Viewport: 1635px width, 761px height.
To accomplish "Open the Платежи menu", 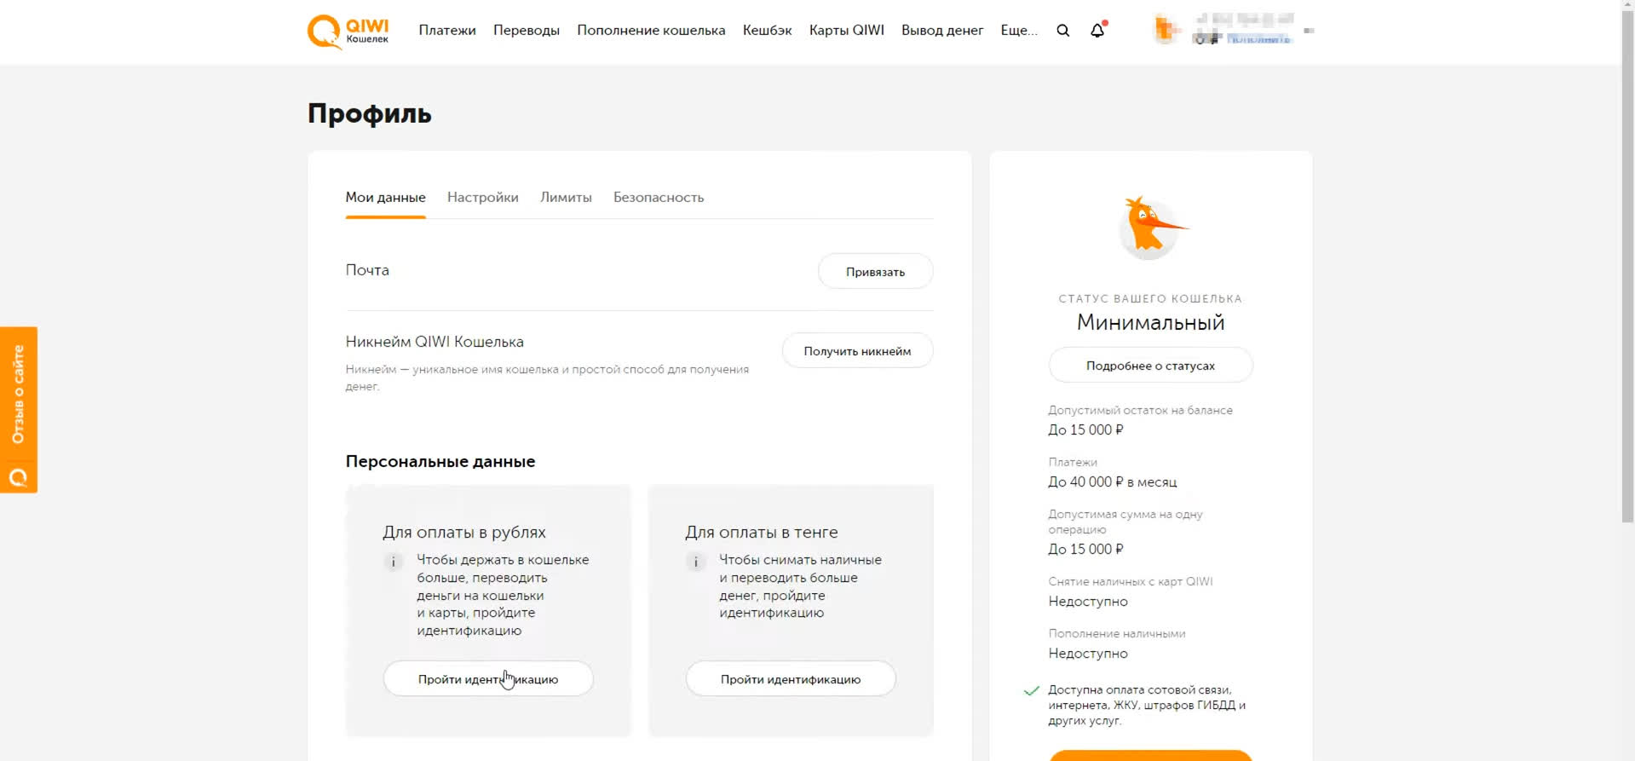I will tap(446, 30).
